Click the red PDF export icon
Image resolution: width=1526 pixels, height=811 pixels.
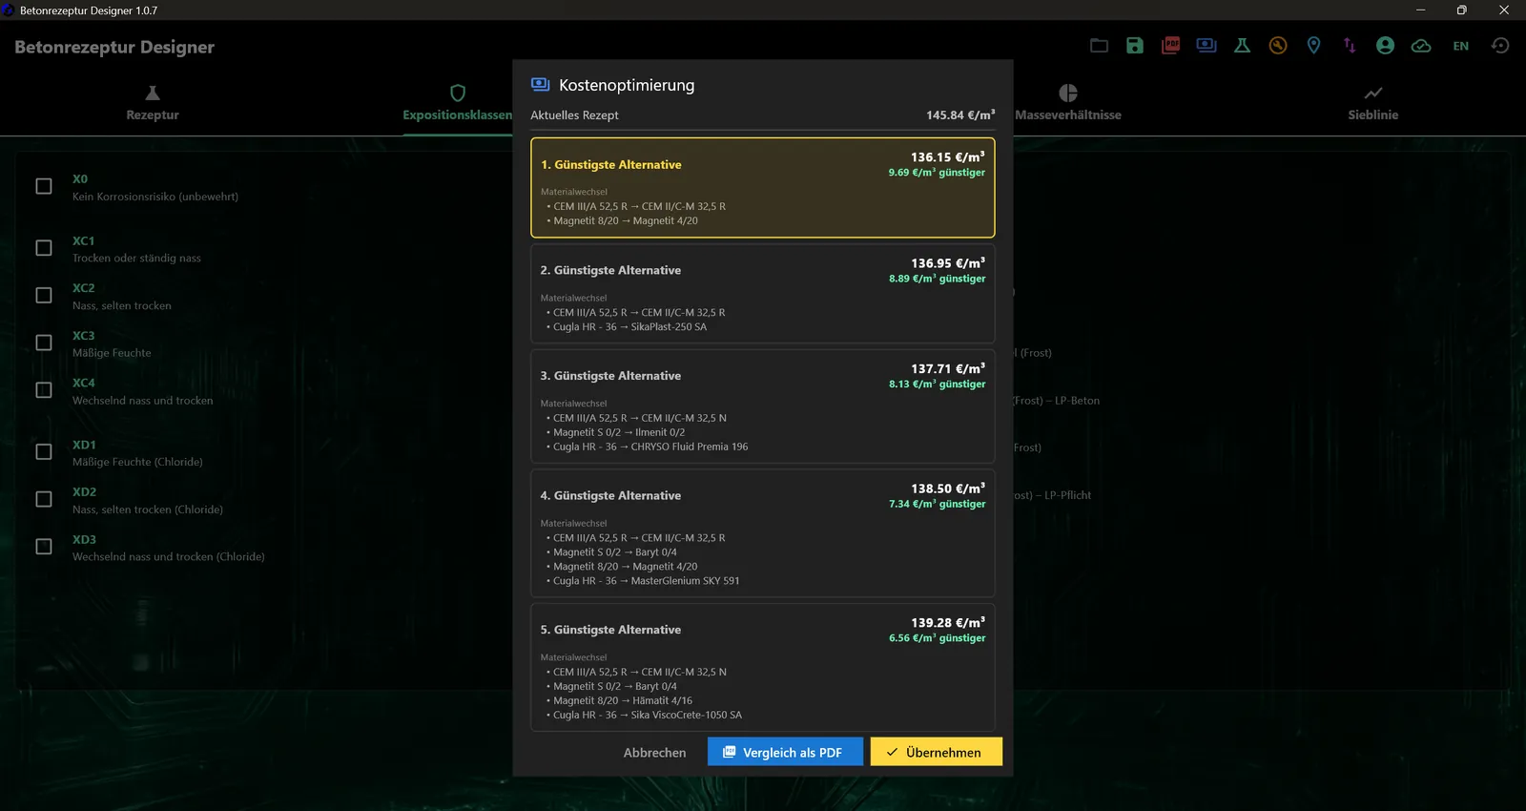(x=1170, y=46)
